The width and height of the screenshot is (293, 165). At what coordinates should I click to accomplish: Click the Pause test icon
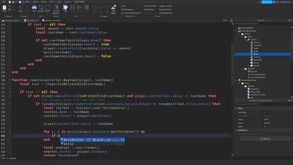coord(72,7)
